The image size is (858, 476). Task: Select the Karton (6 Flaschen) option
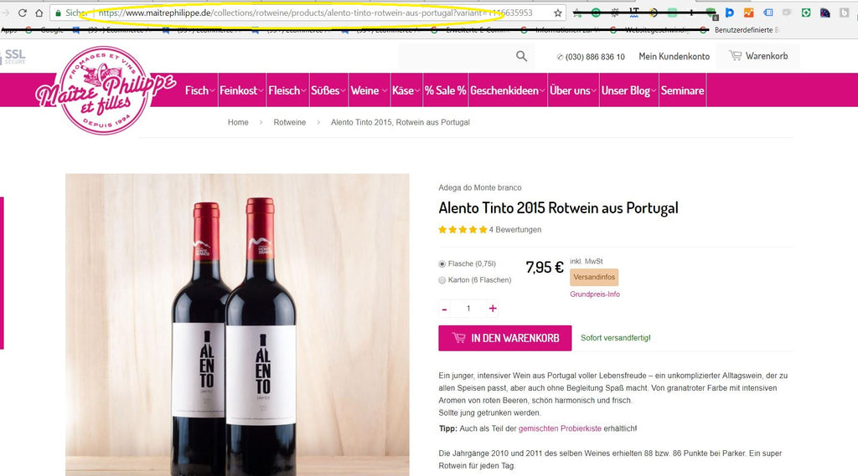tap(442, 280)
